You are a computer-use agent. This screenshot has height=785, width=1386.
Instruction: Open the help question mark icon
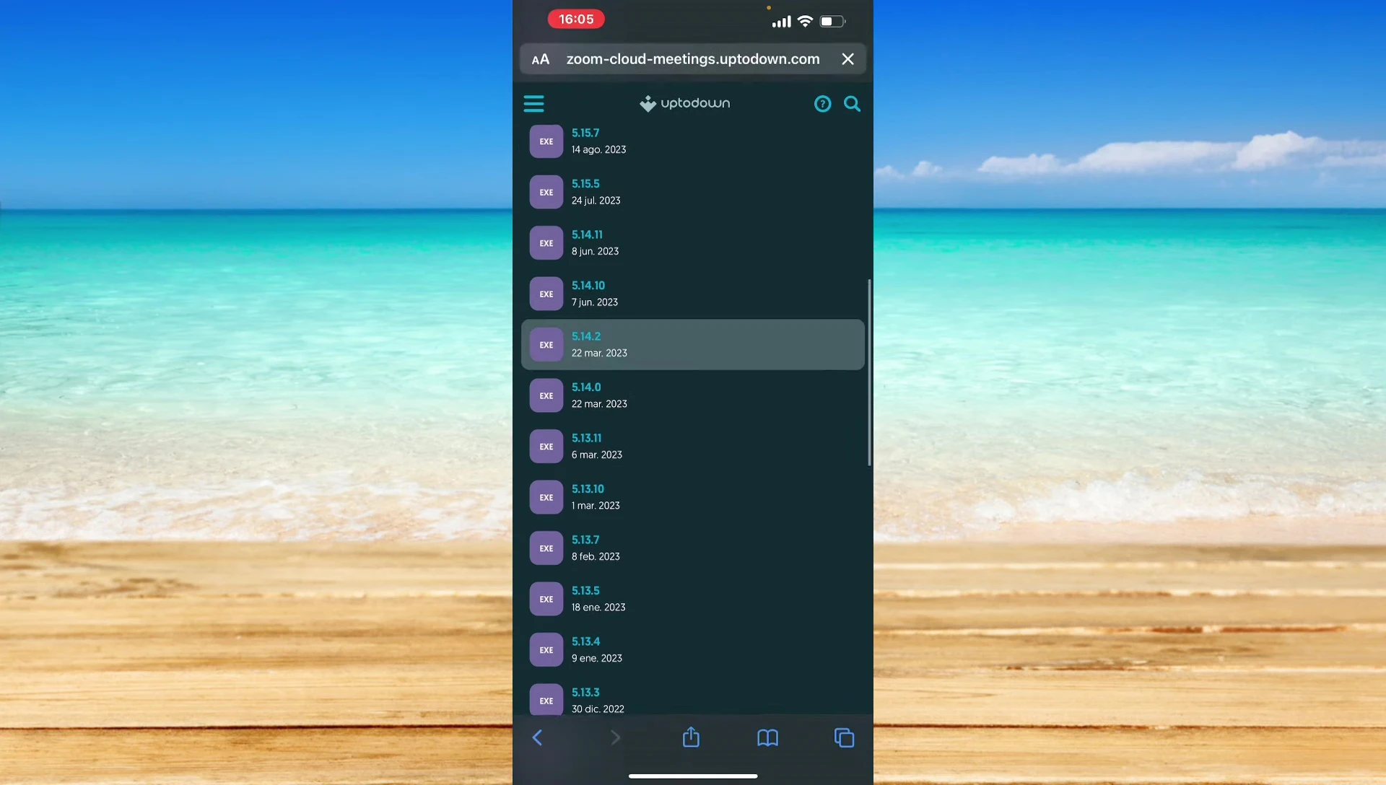click(822, 104)
